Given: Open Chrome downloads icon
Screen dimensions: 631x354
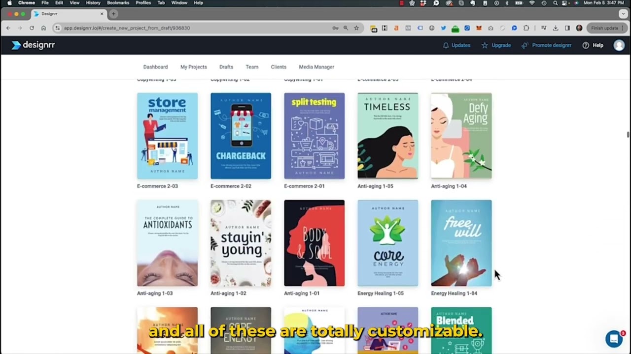Looking at the screenshot, I should (x=556, y=28).
